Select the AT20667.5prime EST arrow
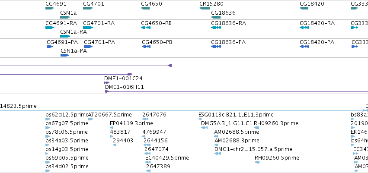The width and height of the screenshot is (368, 173). [x=90, y=119]
